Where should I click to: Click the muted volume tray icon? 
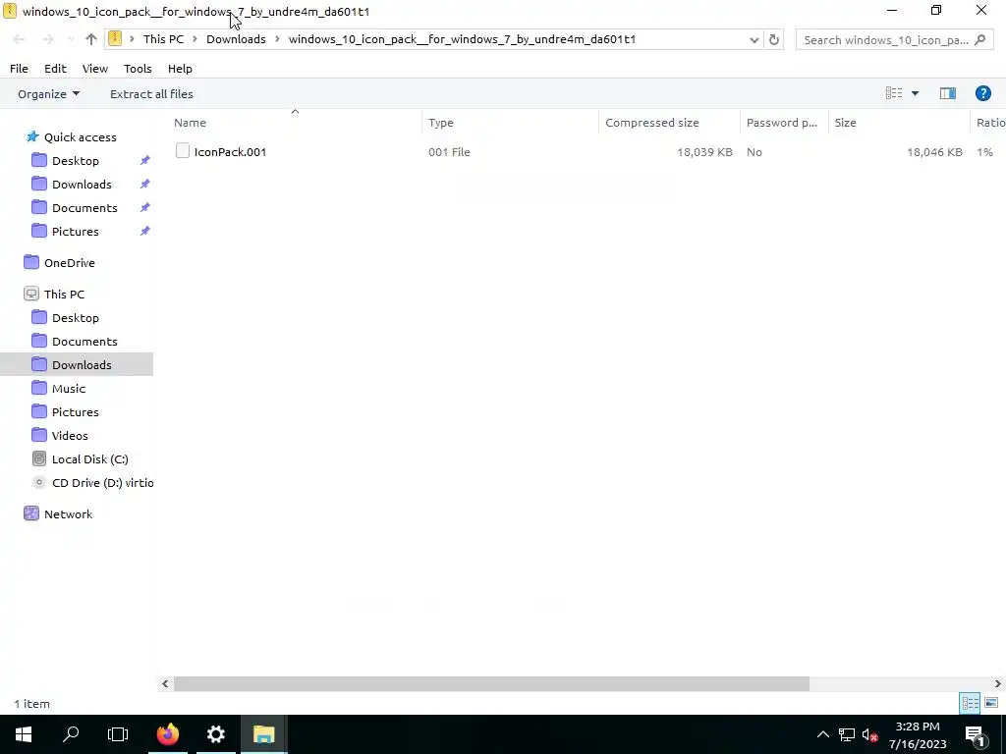869,735
